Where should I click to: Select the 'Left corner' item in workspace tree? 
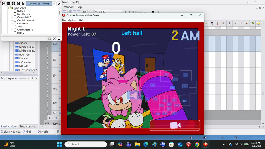click(x=25, y=62)
